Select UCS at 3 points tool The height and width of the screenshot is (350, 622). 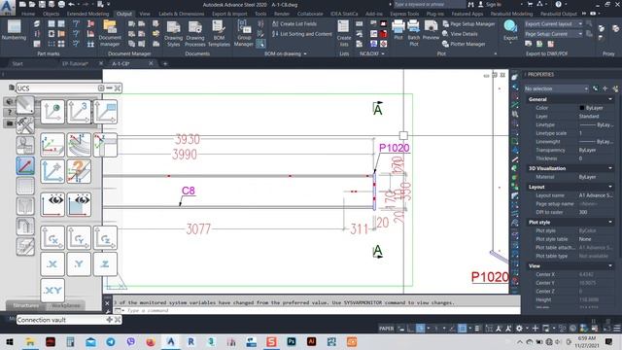pos(79,112)
